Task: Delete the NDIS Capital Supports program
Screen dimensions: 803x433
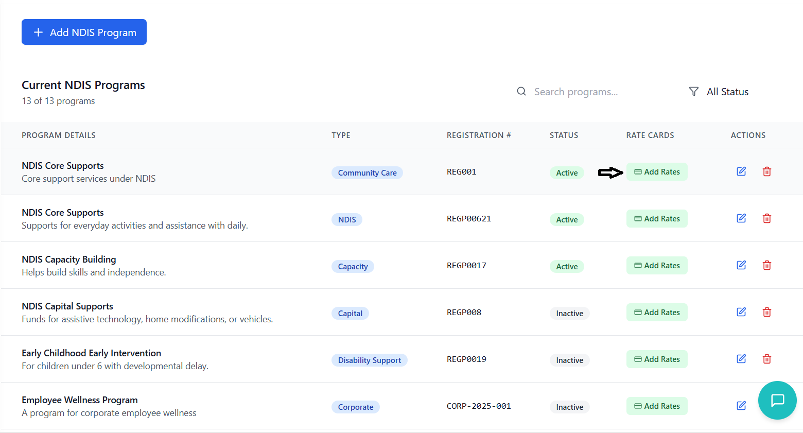Action: coord(767,312)
